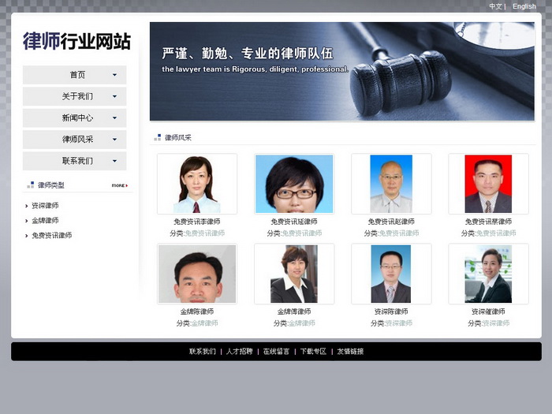Switch language to English
The height and width of the screenshot is (414, 552).
(524, 6)
